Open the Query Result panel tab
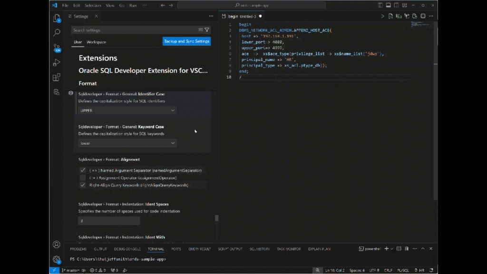The image size is (487, 274). (199, 249)
